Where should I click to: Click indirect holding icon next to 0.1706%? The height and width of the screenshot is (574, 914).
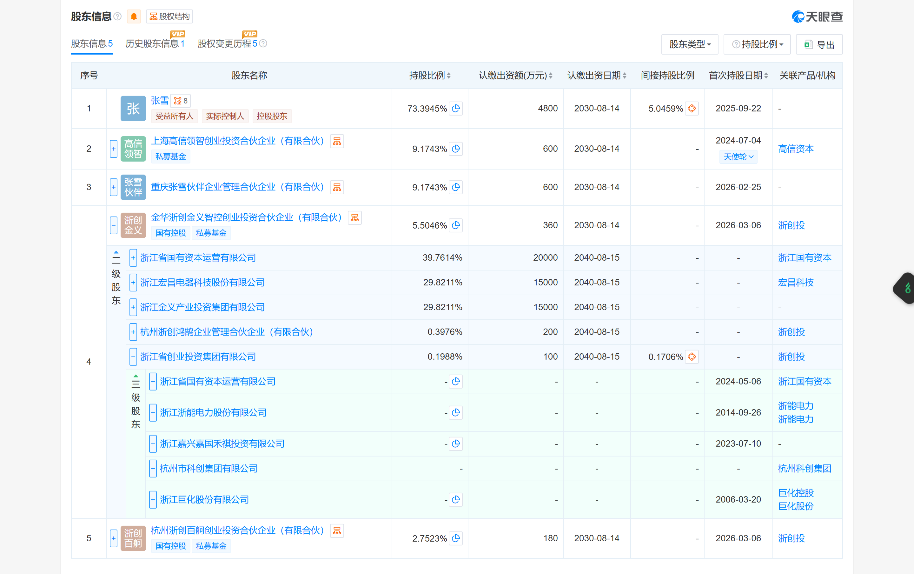692,357
